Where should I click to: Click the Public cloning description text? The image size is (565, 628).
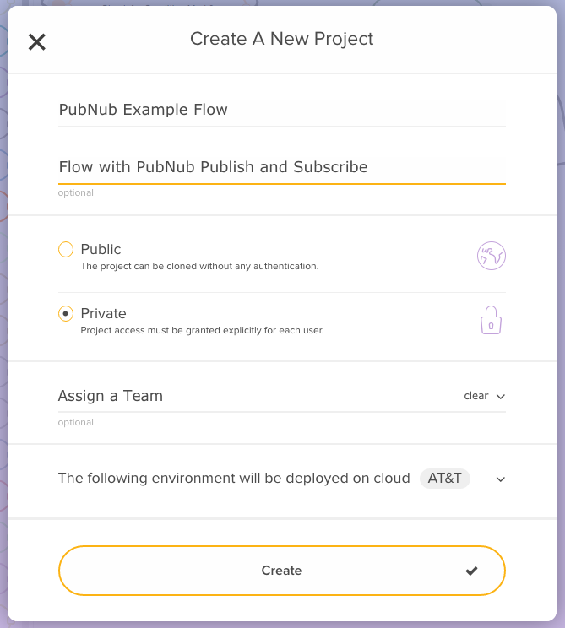199,266
